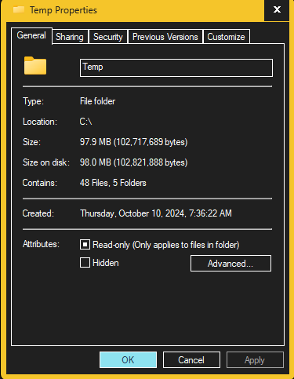
Task: Click the Location: label
Action: pos(40,122)
